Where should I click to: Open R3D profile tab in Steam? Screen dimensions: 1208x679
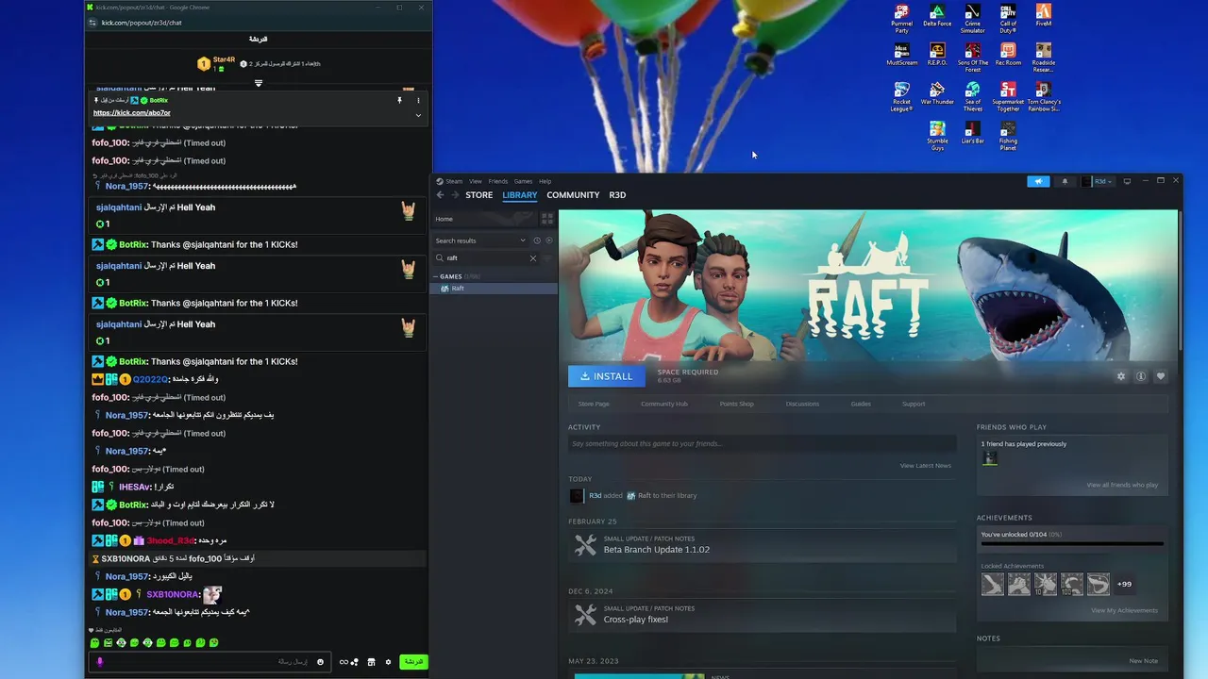(617, 195)
